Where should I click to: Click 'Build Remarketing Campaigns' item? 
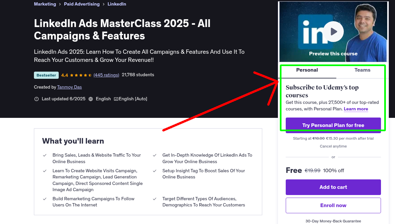[94, 202]
